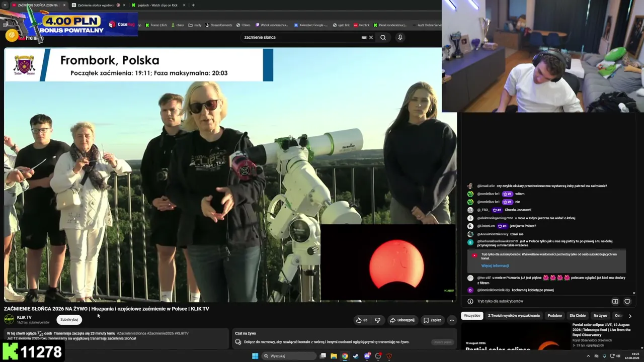This screenshot has height=362, width=644.
Task: Open the 'StreamElements' bookmark
Action: click(x=218, y=25)
